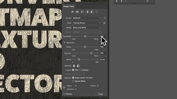The image size is (177, 99).
Task: Click the Paths slider handle
Action: click(85, 47)
